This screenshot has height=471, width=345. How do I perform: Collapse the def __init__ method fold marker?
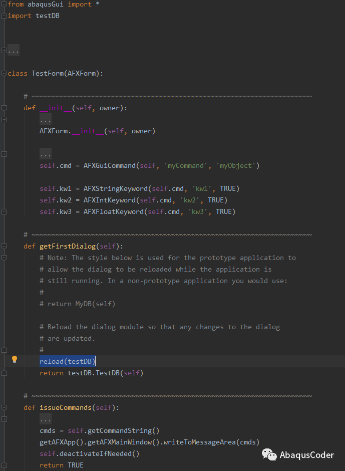point(4,108)
